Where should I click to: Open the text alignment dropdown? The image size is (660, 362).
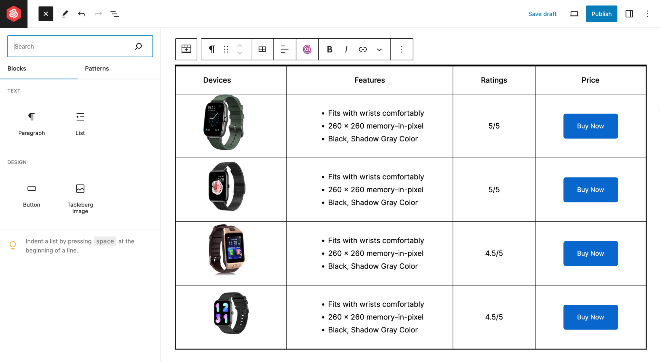[x=285, y=49]
